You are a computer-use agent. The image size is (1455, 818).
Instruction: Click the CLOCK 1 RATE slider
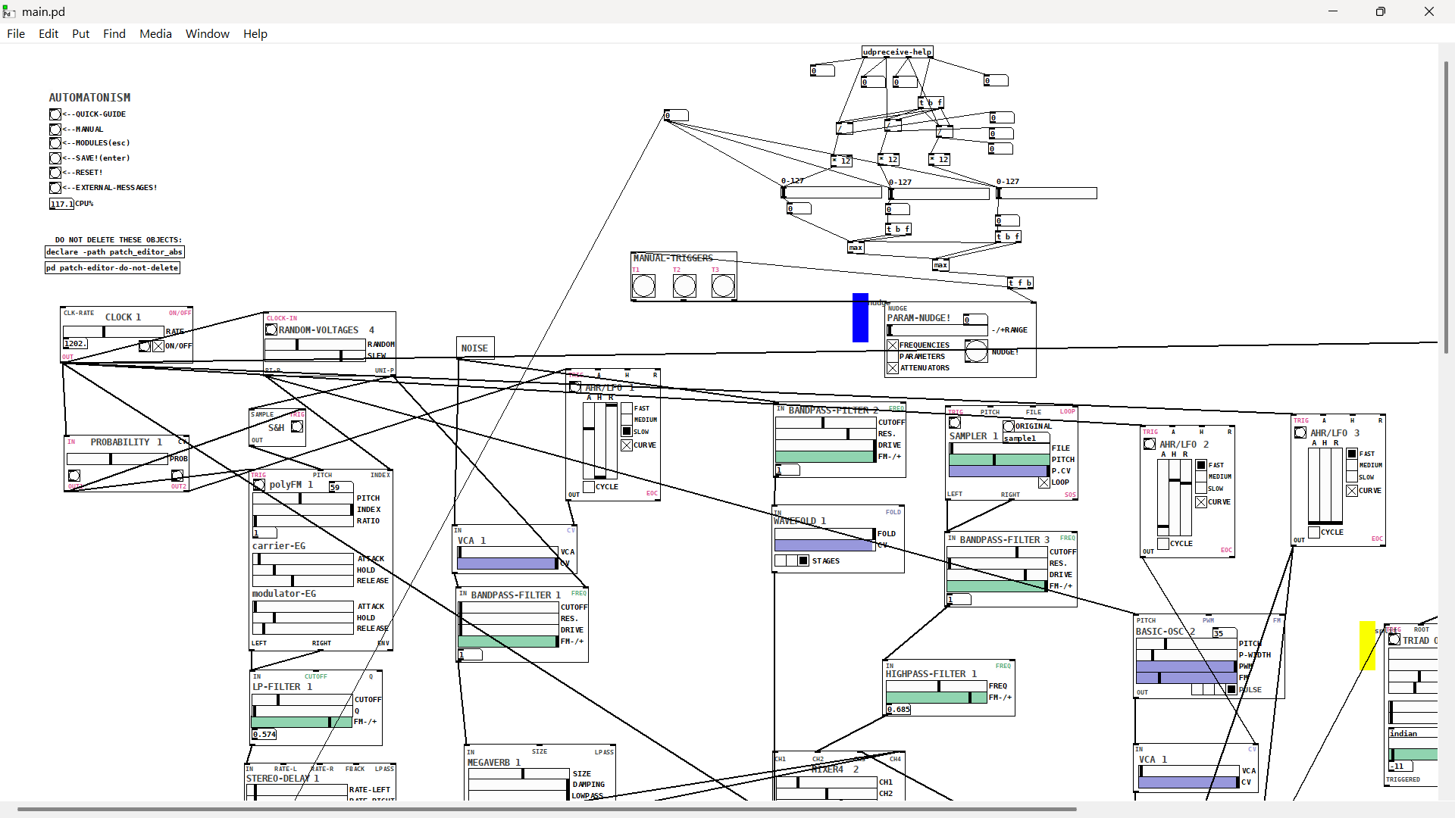pos(114,332)
